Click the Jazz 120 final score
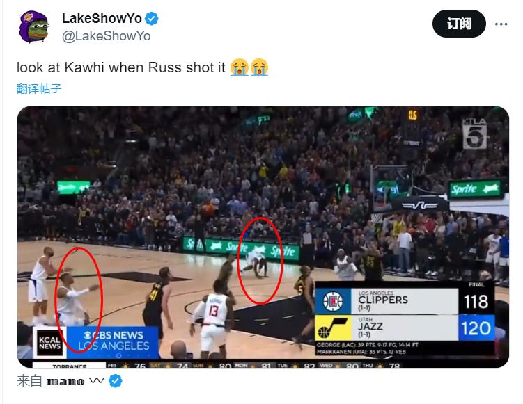Image resolution: width=523 pixels, height=404 pixels. point(476,328)
